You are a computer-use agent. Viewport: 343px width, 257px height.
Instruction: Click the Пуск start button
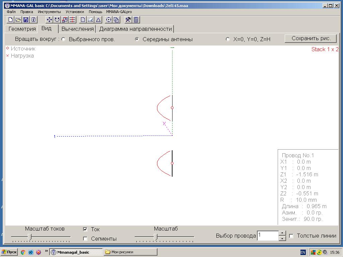[x=9, y=252]
